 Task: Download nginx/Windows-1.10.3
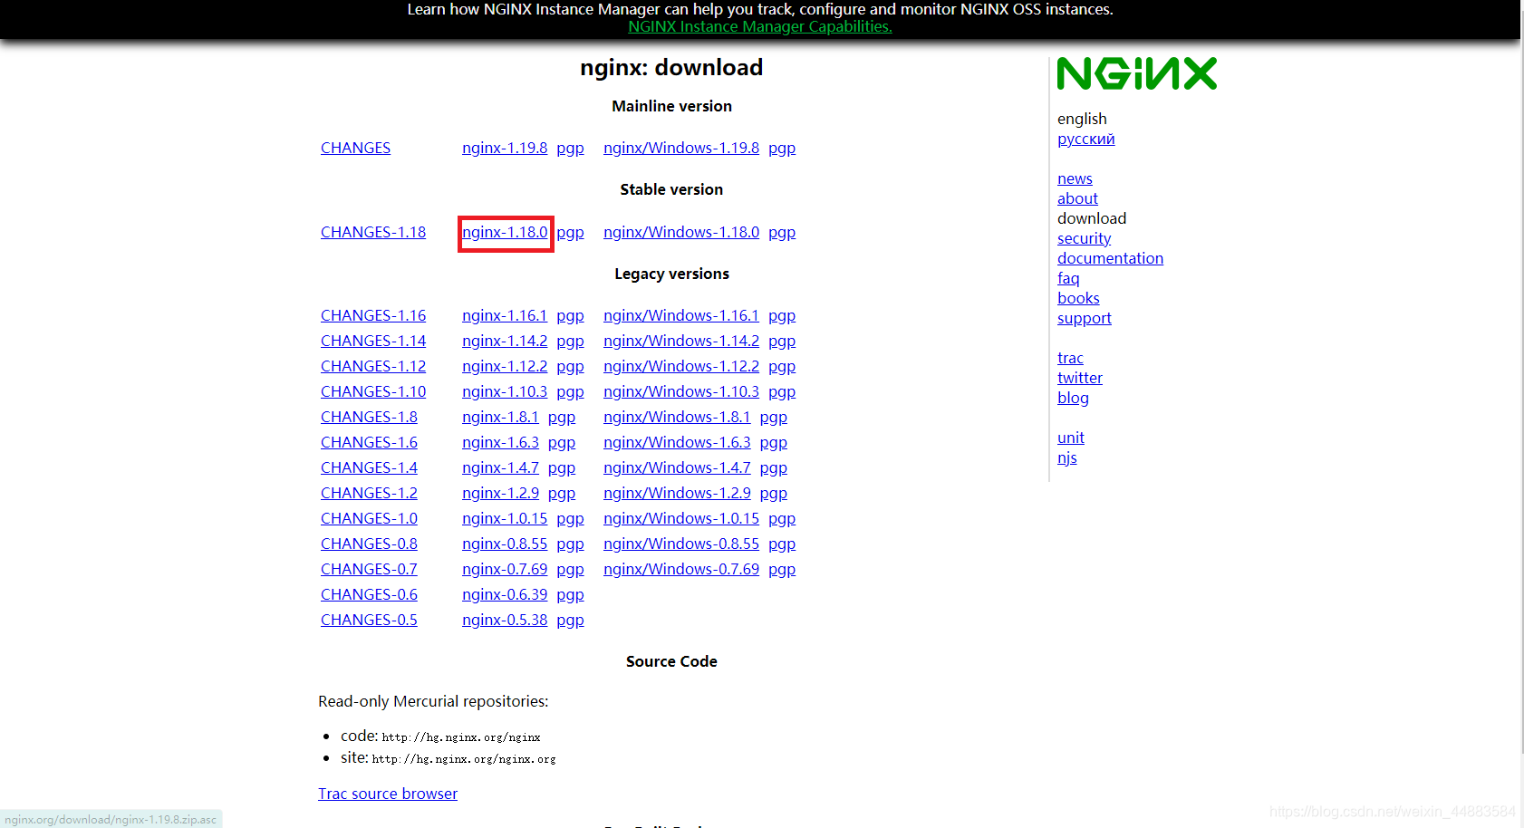(681, 391)
